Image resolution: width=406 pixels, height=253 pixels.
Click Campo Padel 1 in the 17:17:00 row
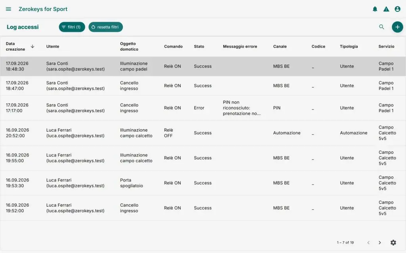tap(386, 108)
